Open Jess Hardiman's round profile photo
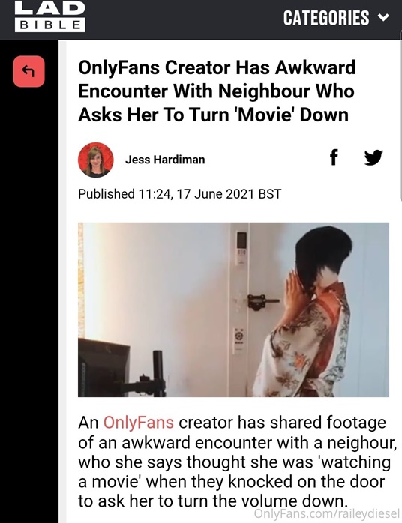Image resolution: width=402 pixels, height=523 pixels. point(96,160)
